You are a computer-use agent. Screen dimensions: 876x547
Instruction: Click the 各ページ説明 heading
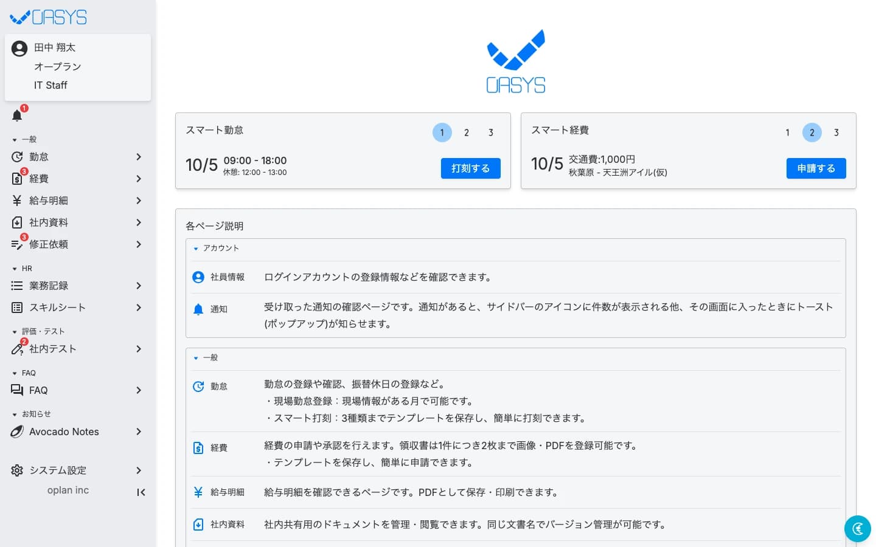coord(215,226)
